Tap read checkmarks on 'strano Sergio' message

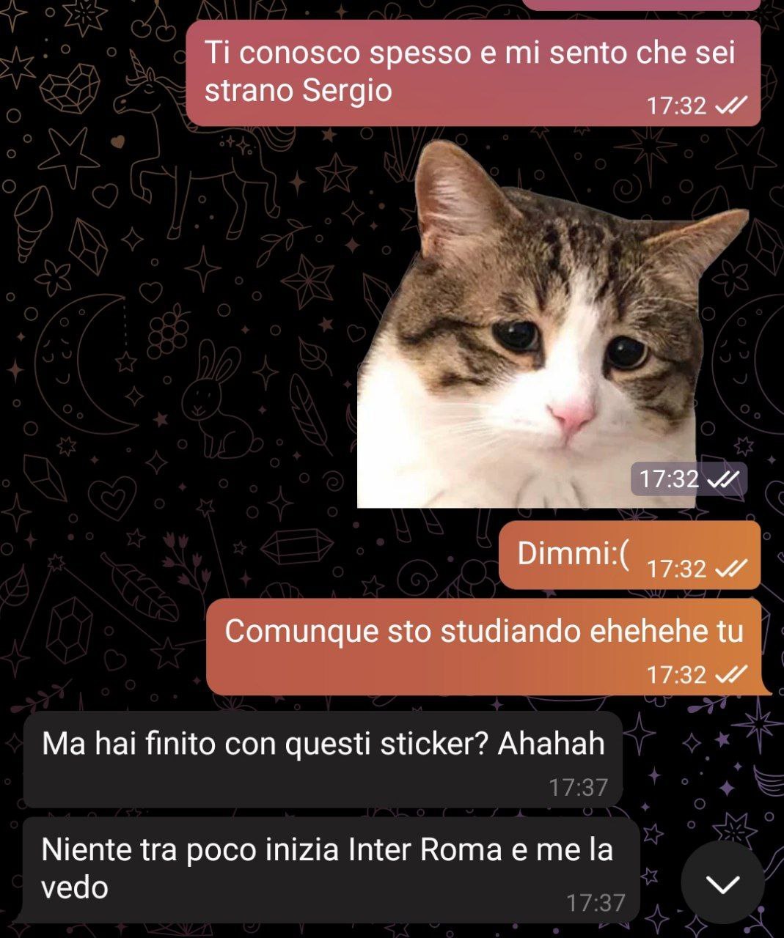point(731,106)
